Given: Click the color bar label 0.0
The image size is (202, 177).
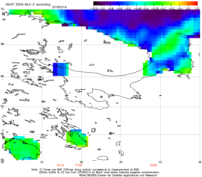Looking at the screenshot, I should tap(188, 9).
